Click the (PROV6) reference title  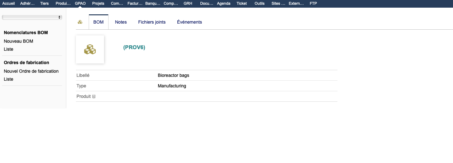tap(134, 47)
